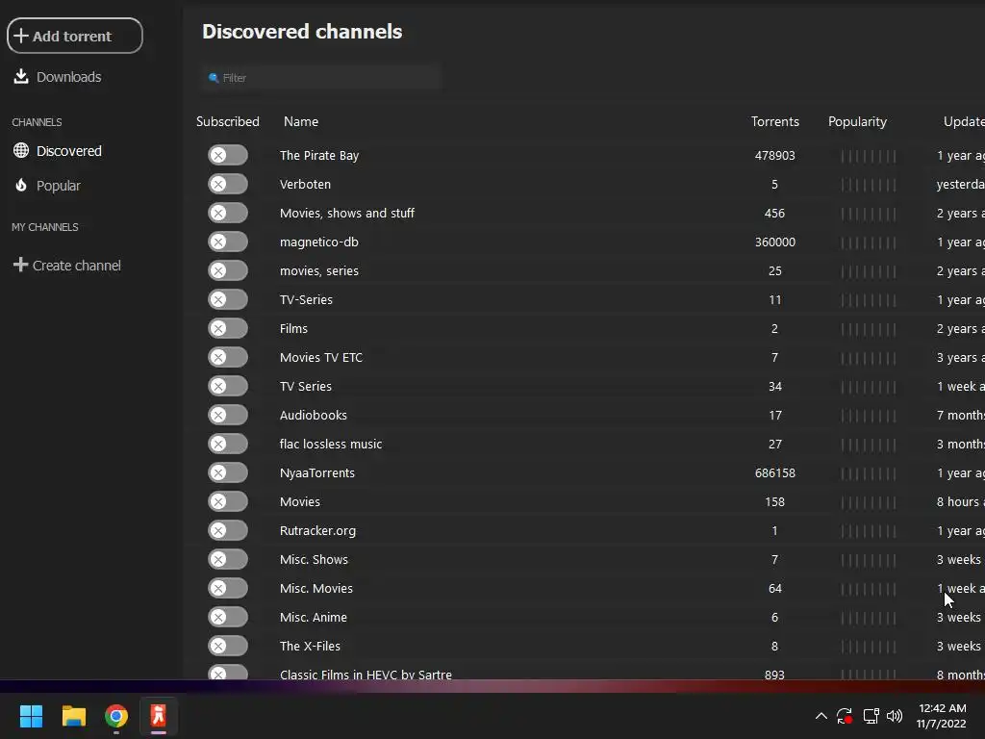This screenshot has width=985, height=739.
Task: Subscribe to Movies, shows and stuff
Action: [x=228, y=213]
